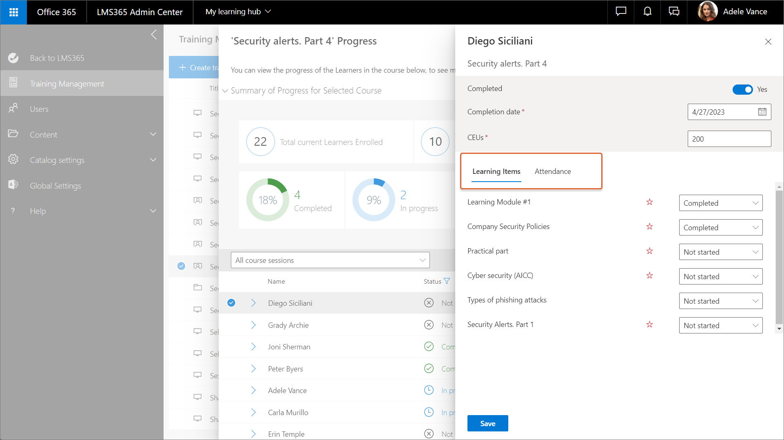This screenshot has height=440, width=784.
Task: Toggle the Completed switch off
Action: coord(742,89)
